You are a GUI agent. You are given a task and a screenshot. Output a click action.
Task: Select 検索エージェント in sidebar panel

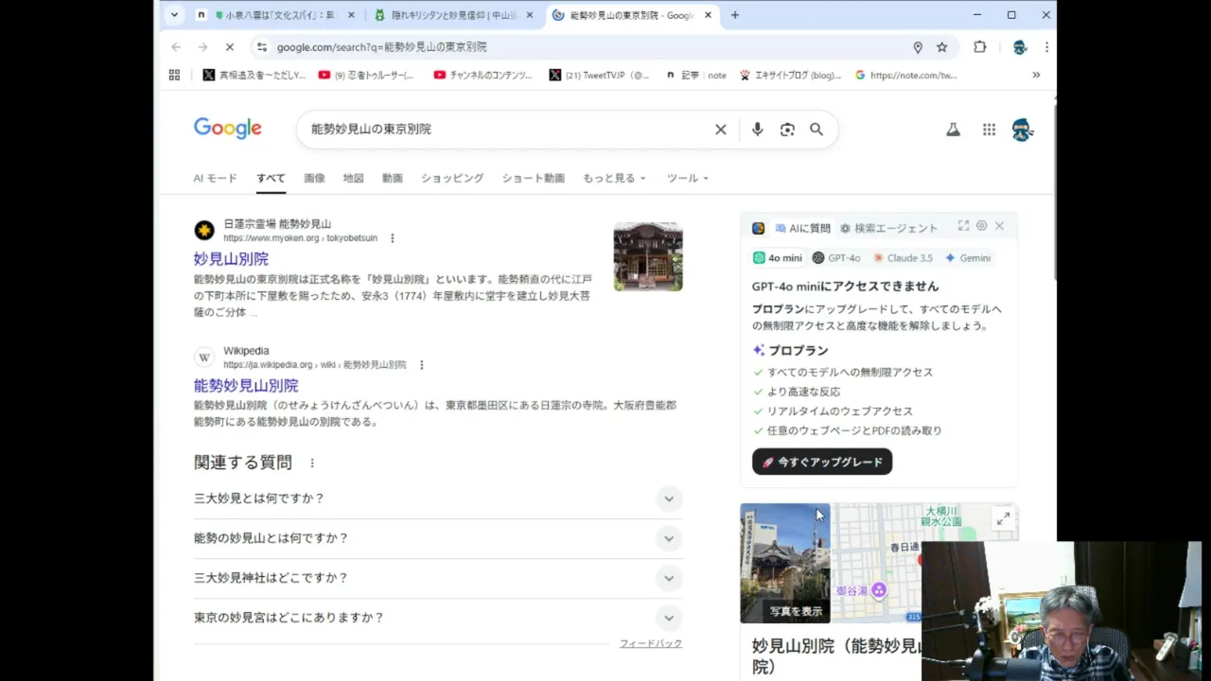point(888,228)
